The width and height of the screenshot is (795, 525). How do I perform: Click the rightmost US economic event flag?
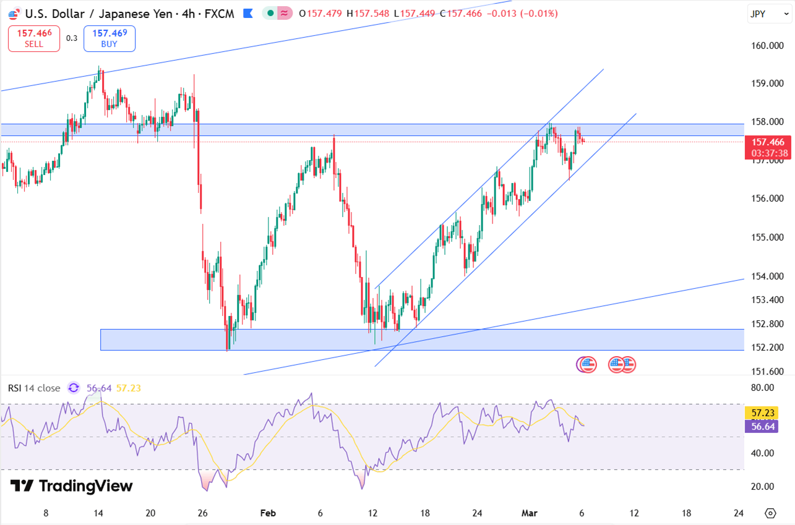(628, 365)
